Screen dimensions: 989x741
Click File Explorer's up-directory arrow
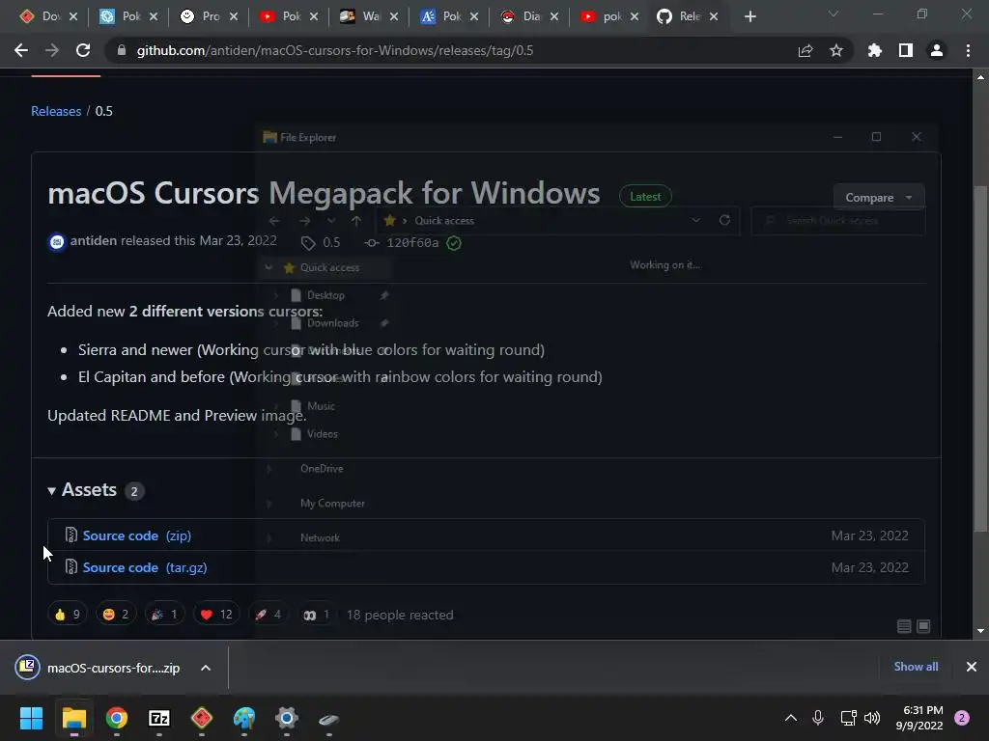coord(356,221)
